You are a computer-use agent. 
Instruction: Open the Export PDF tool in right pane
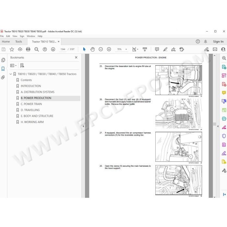coord(224,67)
